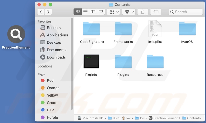Filter by the Purple tag
Screen dimensions: 206x123
click(49, 117)
